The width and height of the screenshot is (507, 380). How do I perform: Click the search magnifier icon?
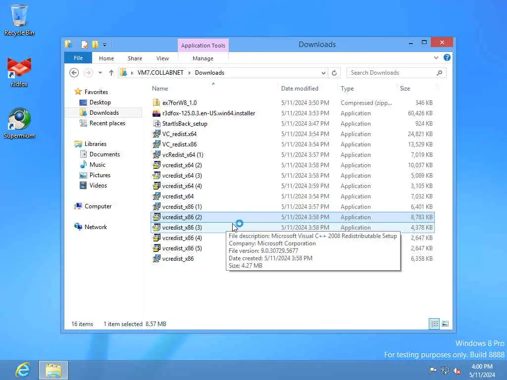(440, 73)
